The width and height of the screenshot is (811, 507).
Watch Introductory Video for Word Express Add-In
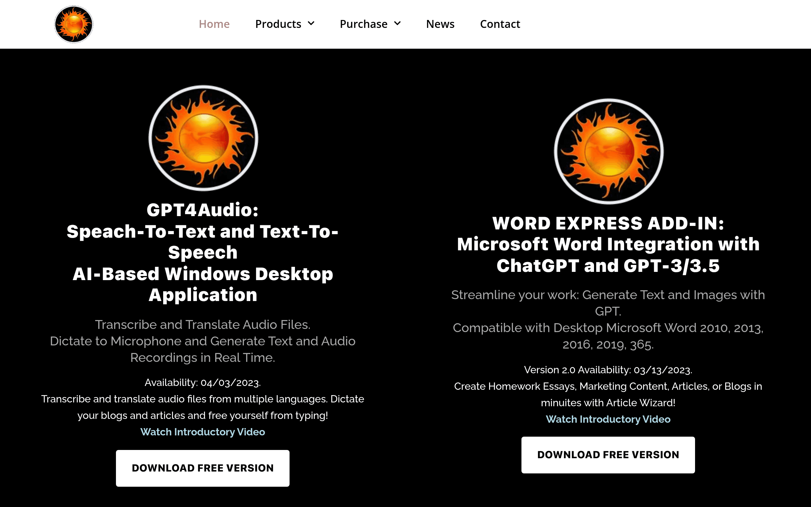point(608,419)
